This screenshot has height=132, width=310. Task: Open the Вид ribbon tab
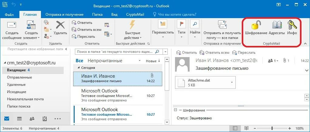pyautogui.click(x=114, y=14)
